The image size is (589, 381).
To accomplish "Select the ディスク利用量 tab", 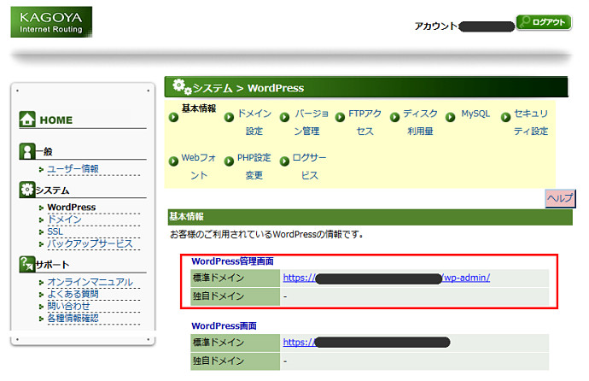I will pos(420,122).
